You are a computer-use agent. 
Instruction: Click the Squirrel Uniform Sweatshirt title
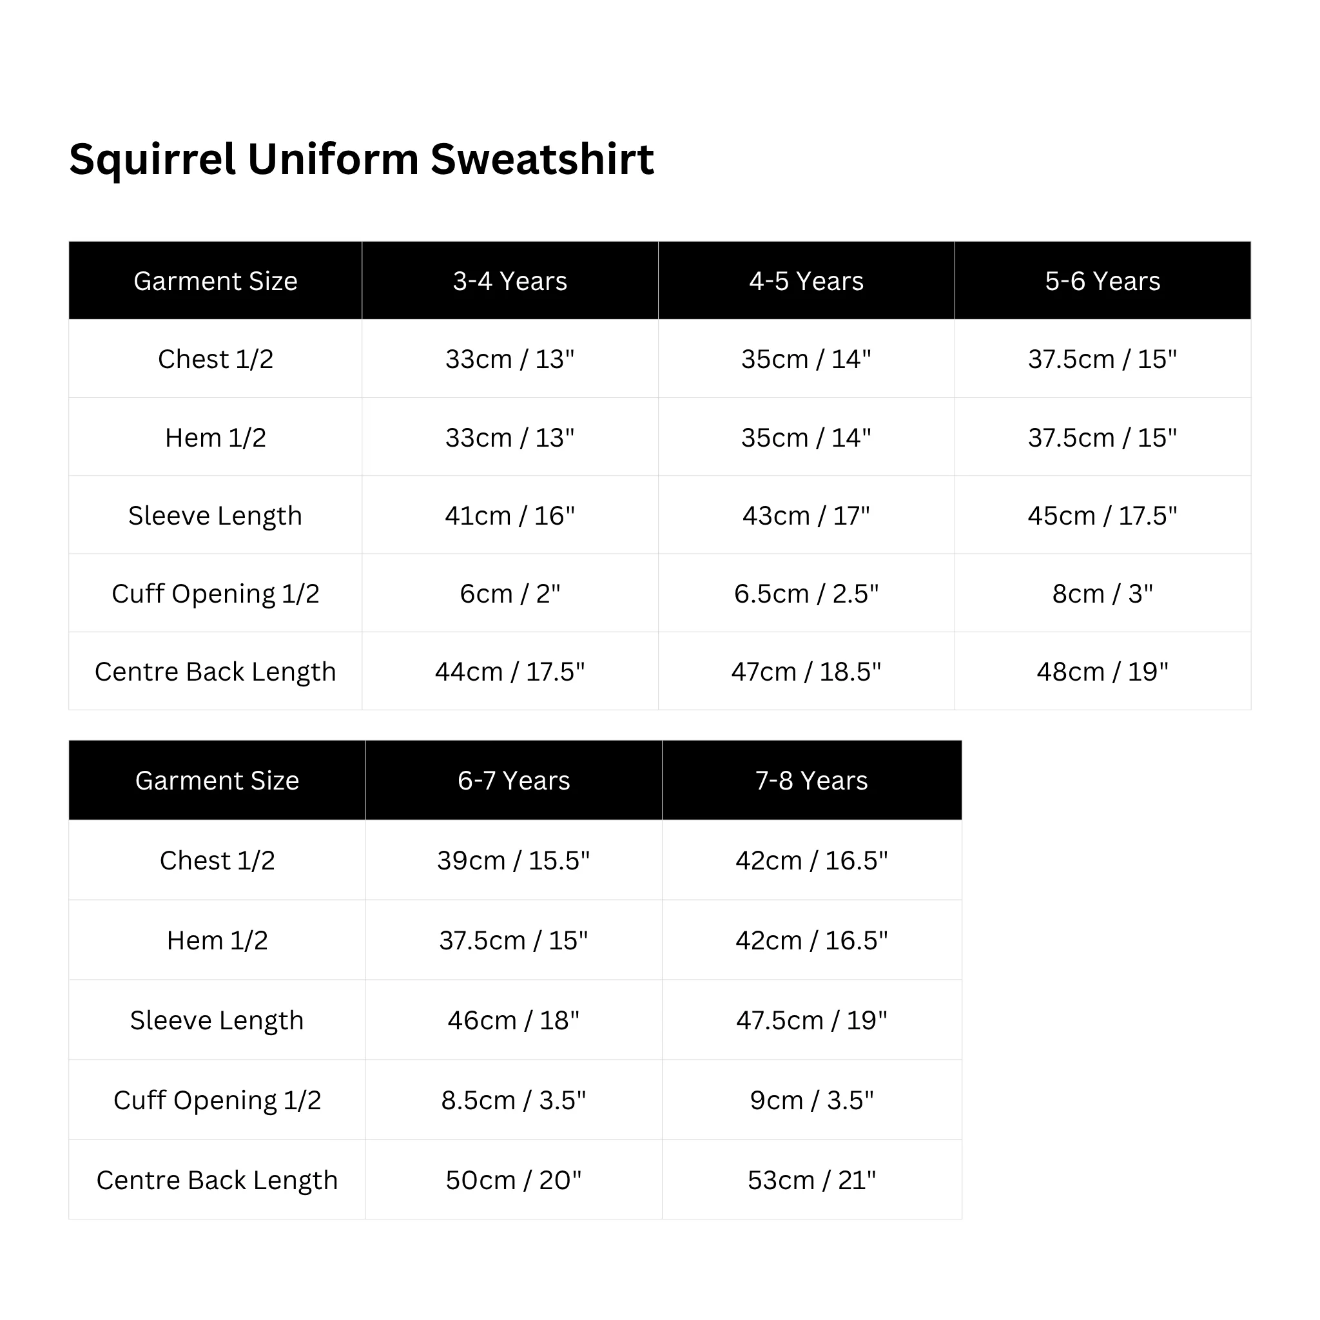click(362, 159)
